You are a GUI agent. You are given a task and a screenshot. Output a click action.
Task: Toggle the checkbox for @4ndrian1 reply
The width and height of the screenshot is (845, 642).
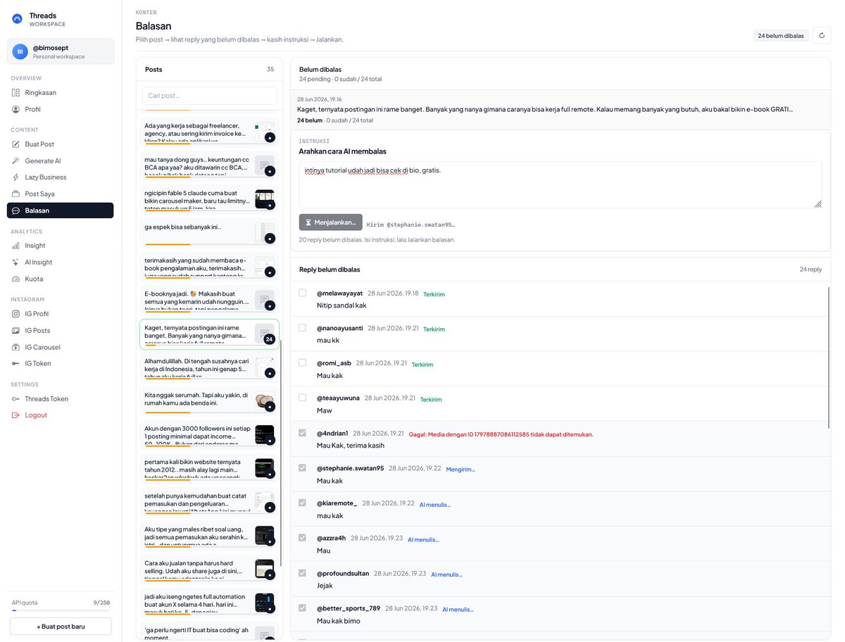tap(302, 432)
